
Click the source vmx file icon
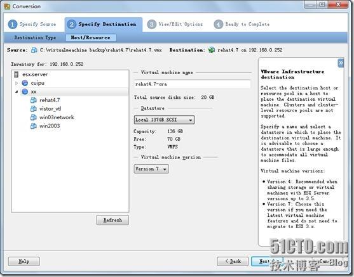pos(34,50)
